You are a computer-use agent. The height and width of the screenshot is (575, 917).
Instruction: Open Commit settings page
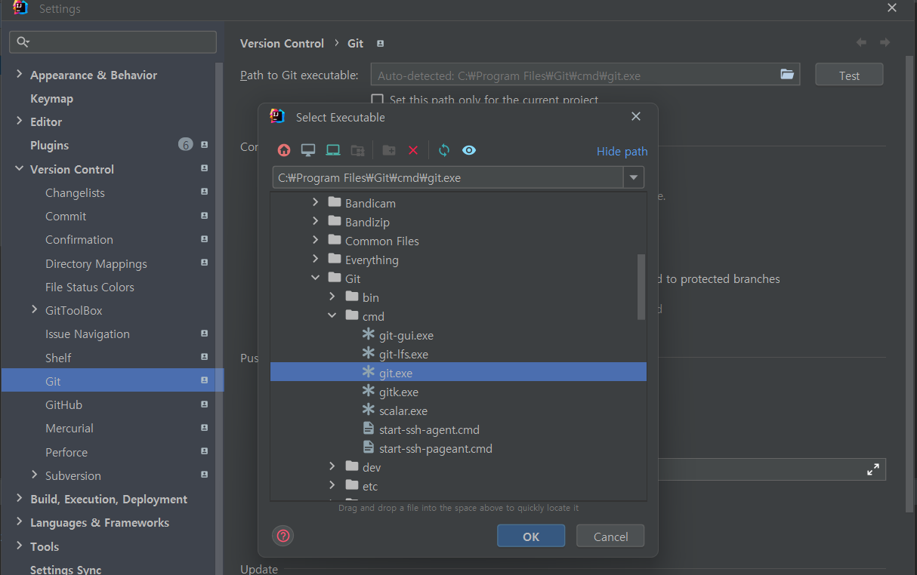66,216
